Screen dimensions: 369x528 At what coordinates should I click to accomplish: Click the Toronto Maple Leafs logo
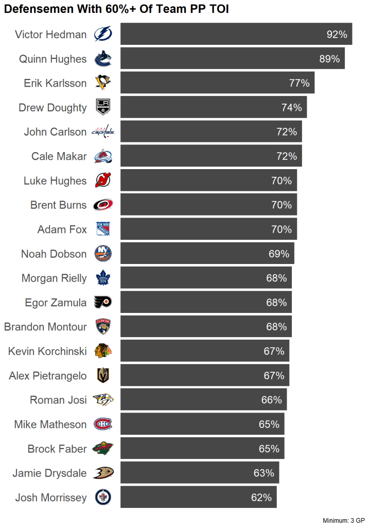(x=103, y=278)
